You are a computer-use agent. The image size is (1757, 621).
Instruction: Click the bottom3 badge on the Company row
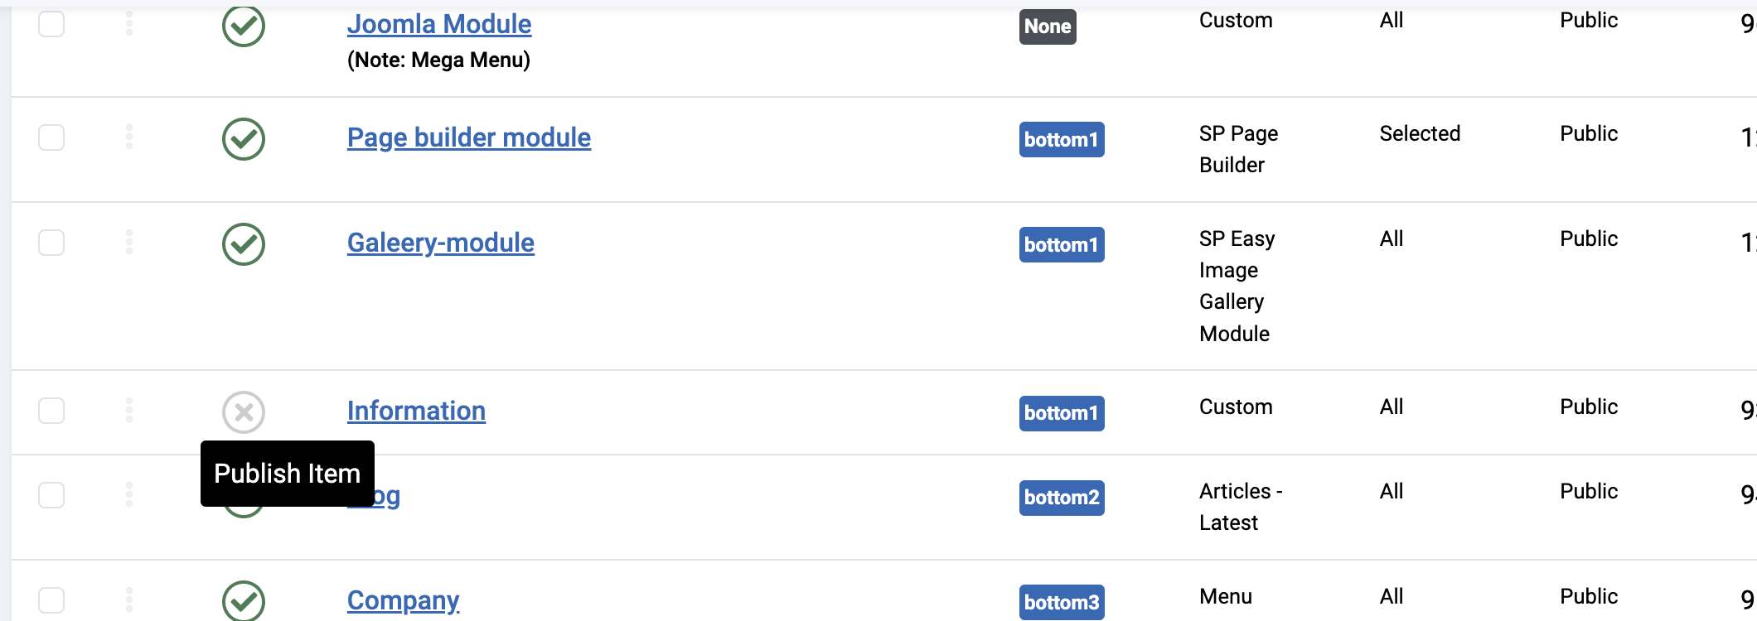click(1061, 602)
